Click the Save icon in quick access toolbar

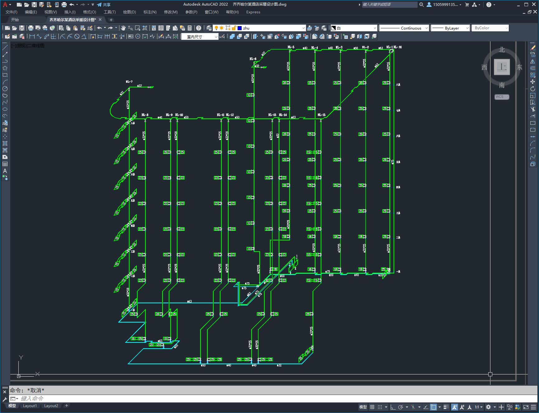(x=34, y=5)
